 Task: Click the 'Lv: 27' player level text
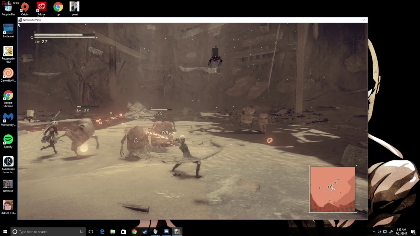[x=41, y=42]
